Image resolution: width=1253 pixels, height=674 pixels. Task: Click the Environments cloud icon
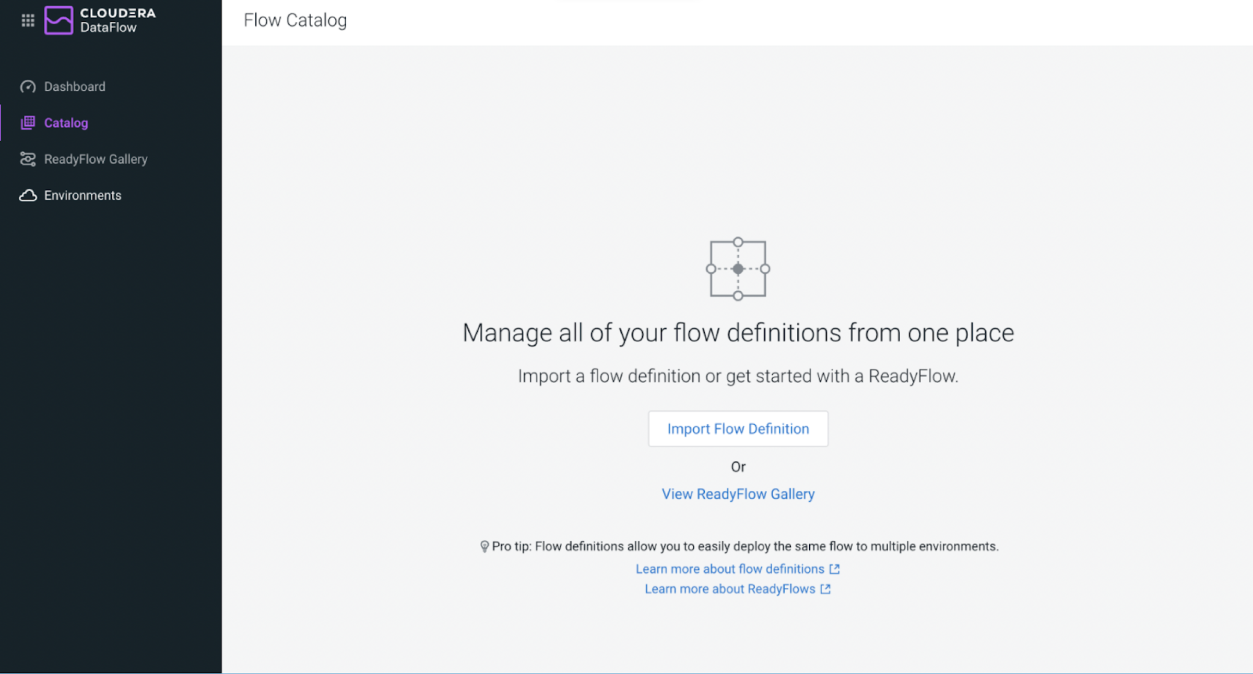tap(28, 195)
